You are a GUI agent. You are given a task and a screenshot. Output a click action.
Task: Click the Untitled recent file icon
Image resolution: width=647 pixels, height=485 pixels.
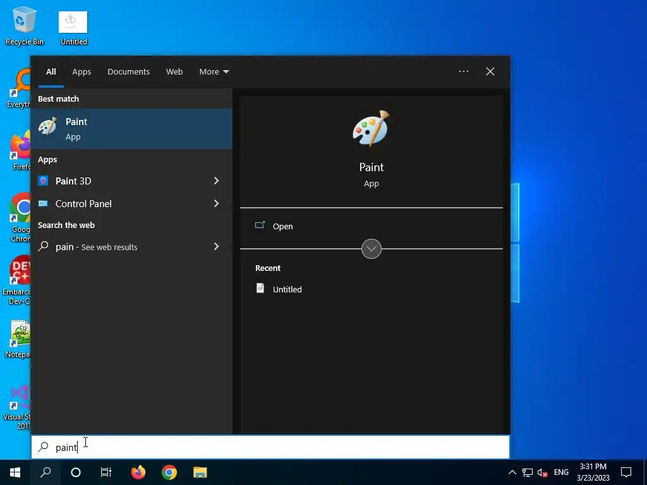(260, 288)
